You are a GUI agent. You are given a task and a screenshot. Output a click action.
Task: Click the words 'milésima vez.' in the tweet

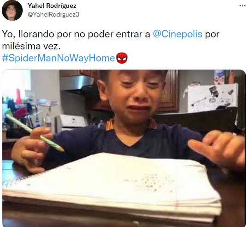[31, 46]
